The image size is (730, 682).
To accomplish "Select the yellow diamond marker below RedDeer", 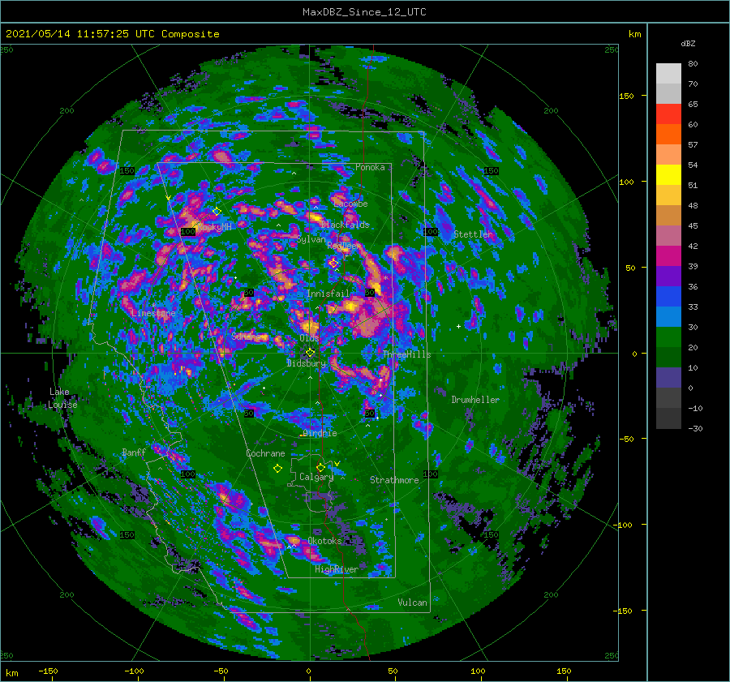I will [x=333, y=264].
